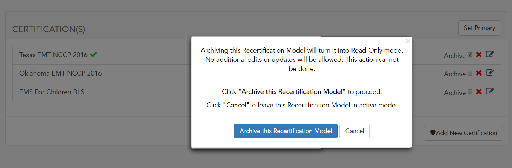The width and height of the screenshot is (512, 168).
Task: Click red X for Oklahoma EMT NCCP 2016
Action: [x=479, y=73]
